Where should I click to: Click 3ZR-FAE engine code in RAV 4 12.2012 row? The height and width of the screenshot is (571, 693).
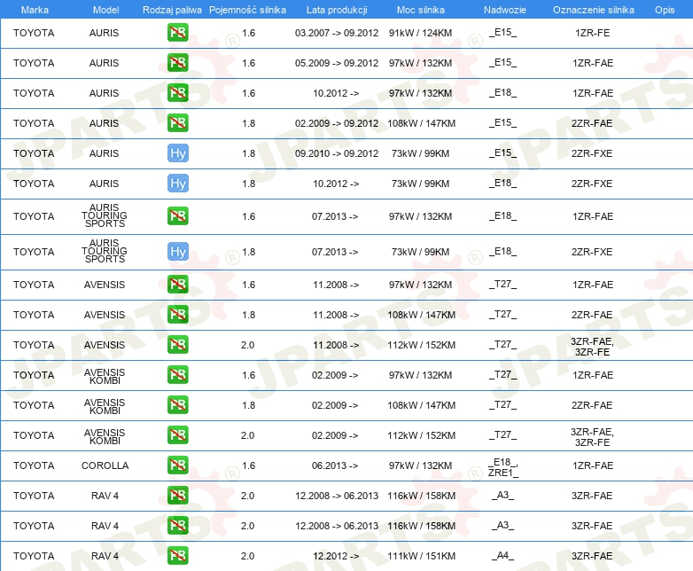coord(592,556)
